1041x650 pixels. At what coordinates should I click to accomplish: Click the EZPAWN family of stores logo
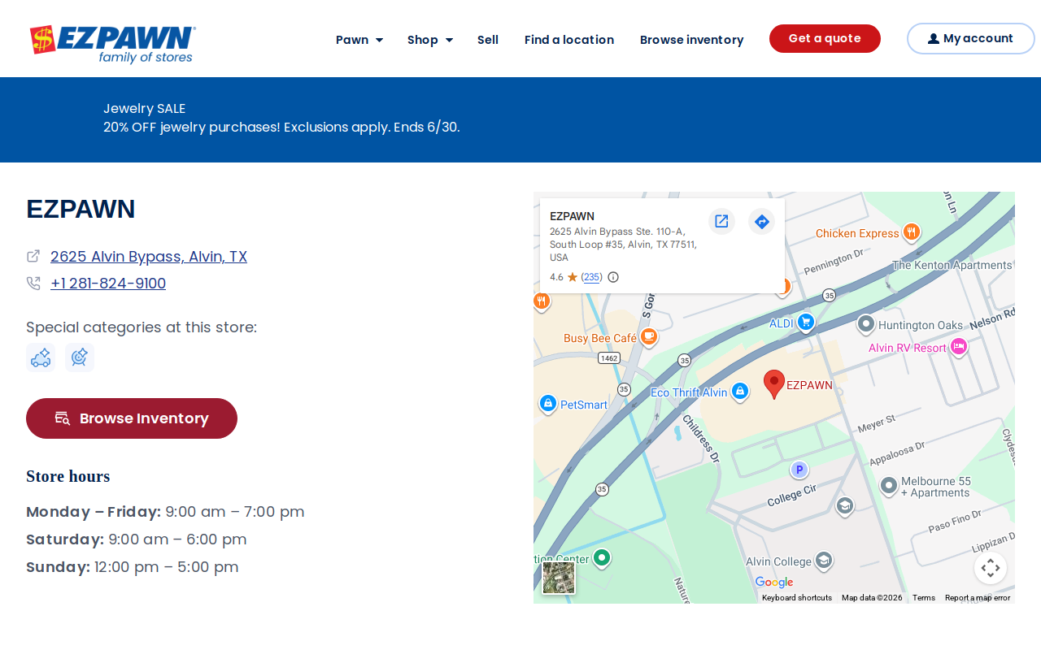pos(113,44)
